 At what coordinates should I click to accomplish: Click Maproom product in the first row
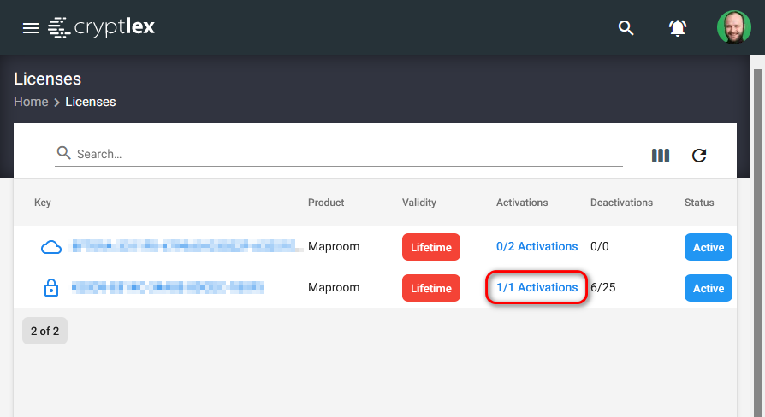click(334, 246)
